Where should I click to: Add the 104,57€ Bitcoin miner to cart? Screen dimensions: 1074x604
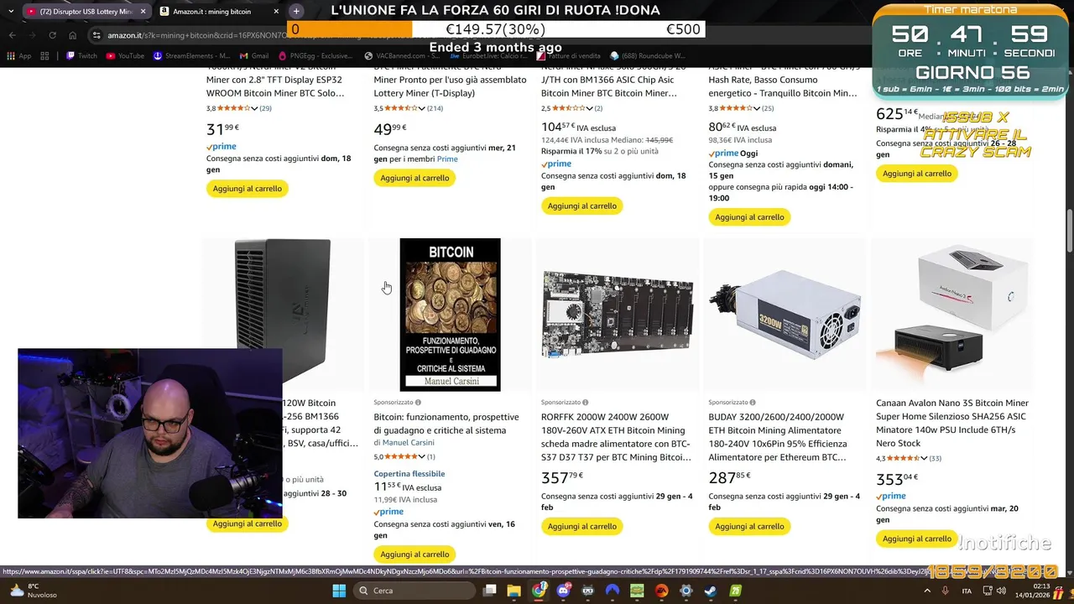point(581,206)
